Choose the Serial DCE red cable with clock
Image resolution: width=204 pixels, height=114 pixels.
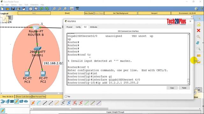75,103
